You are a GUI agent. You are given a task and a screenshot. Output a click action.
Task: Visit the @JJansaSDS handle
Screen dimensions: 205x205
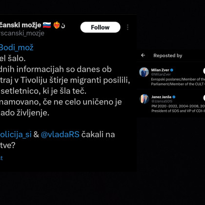[x=162, y=101]
